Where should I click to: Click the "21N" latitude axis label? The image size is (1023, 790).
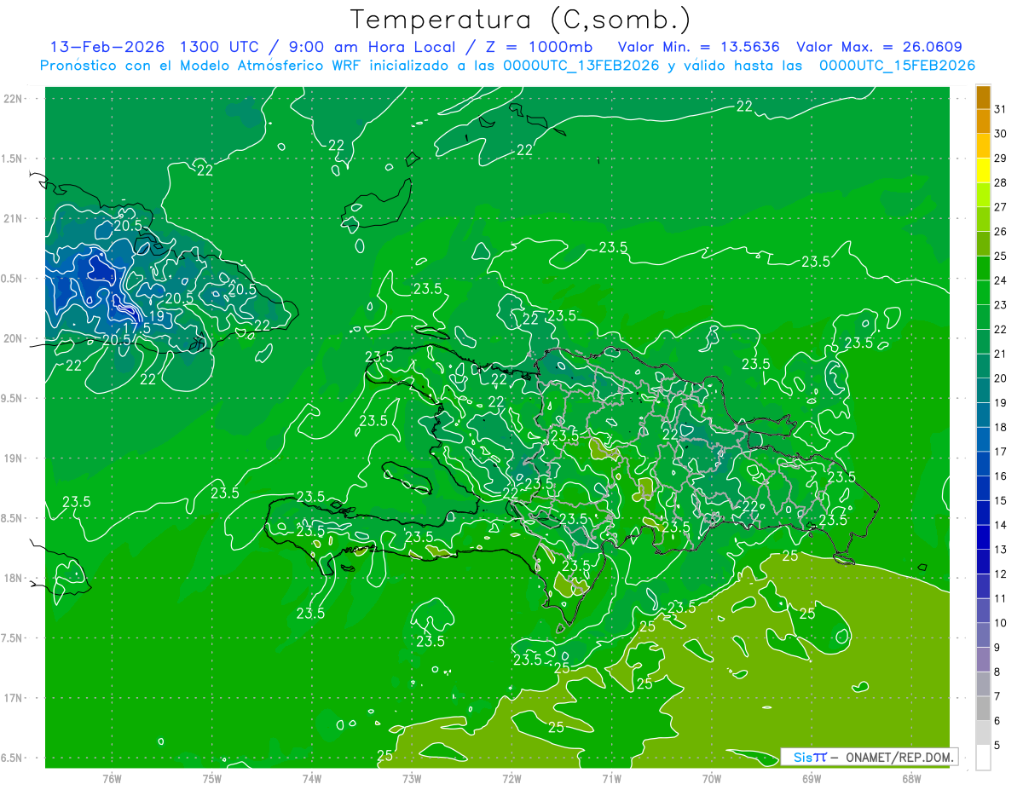tap(13, 219)
